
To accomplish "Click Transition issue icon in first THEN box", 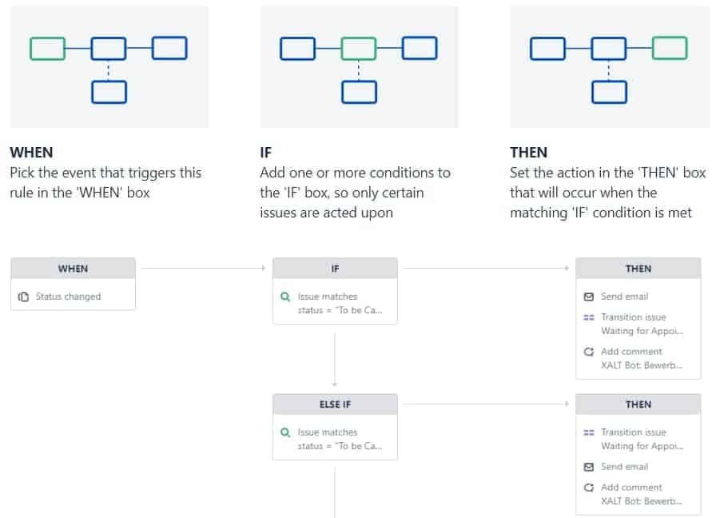I will pyautogui.click(x=589, y=317).
